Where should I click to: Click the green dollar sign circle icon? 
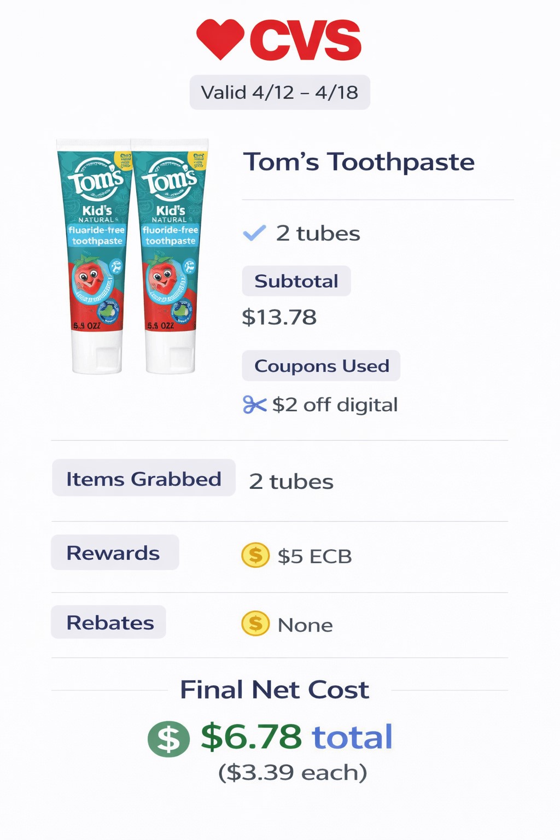pos(168,739)
